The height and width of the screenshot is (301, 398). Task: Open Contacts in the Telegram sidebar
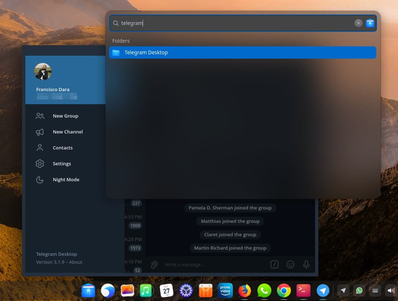coord(62,148)
